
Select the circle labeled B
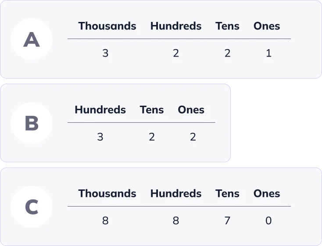31,124
